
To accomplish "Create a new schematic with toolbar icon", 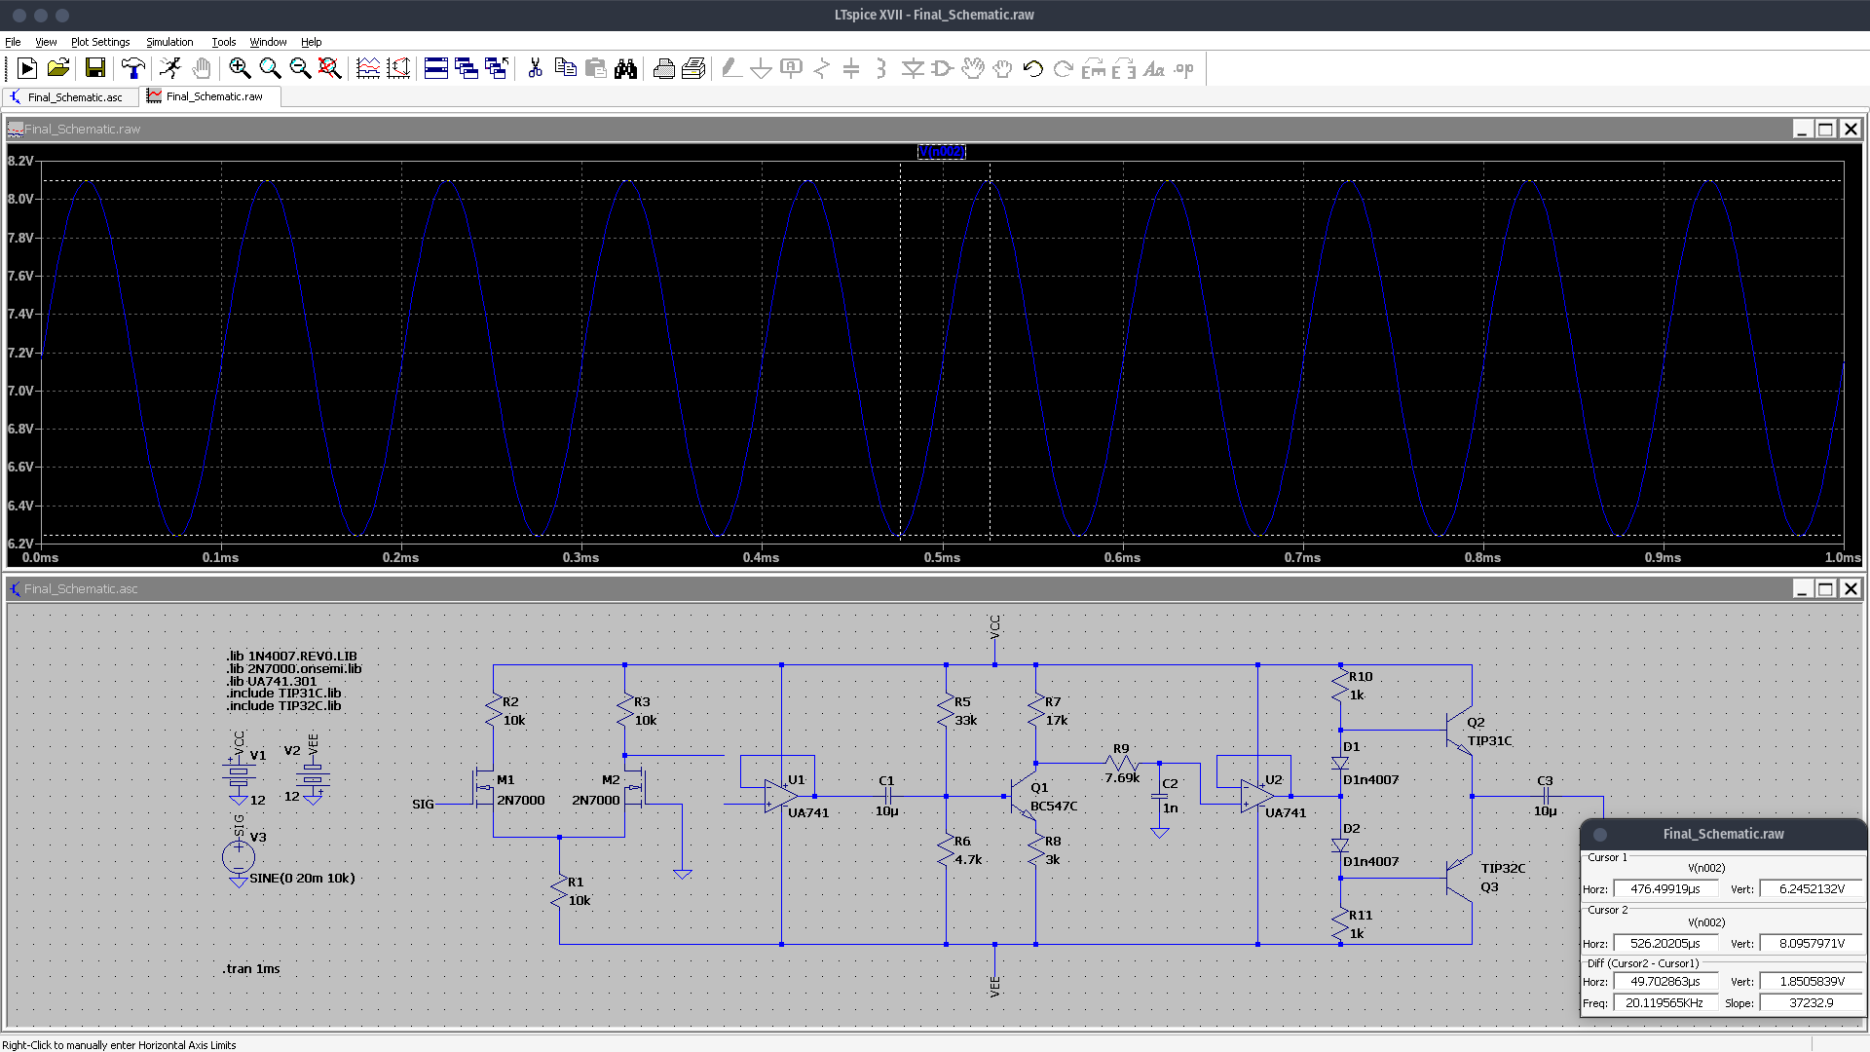I will point(27,68).
